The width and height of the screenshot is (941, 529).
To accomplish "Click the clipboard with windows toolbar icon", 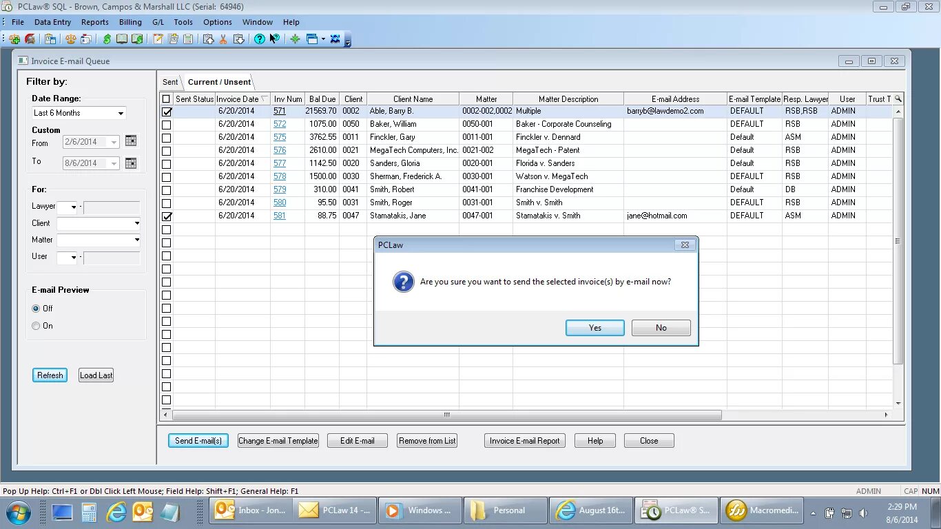I will (50, 39).
